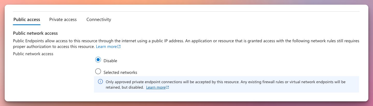
Task: Open the Private access tab
Action: click(63, 19)
